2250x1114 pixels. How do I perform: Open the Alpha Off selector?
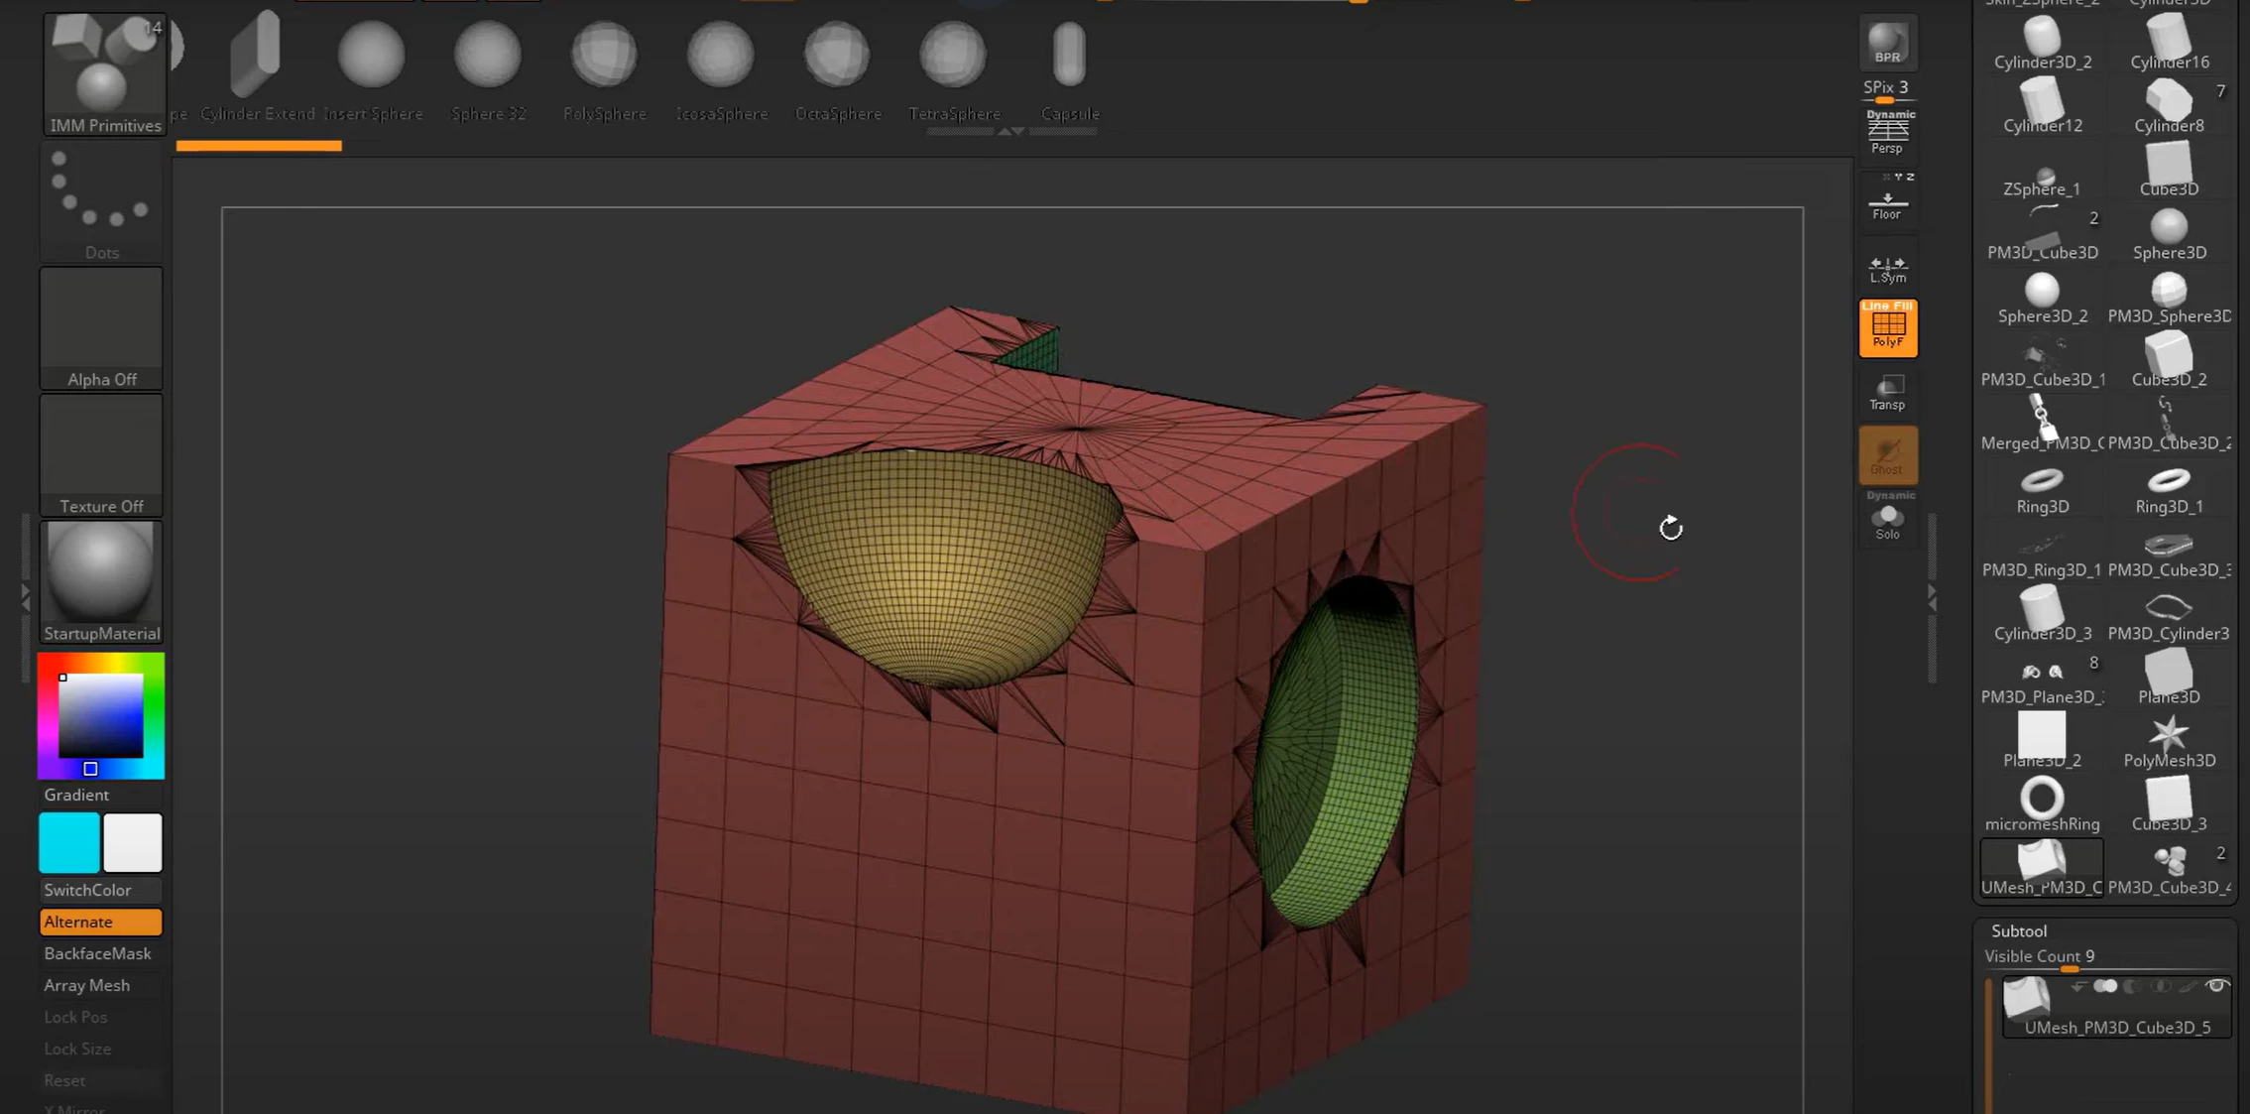click(x=101, y=328)
